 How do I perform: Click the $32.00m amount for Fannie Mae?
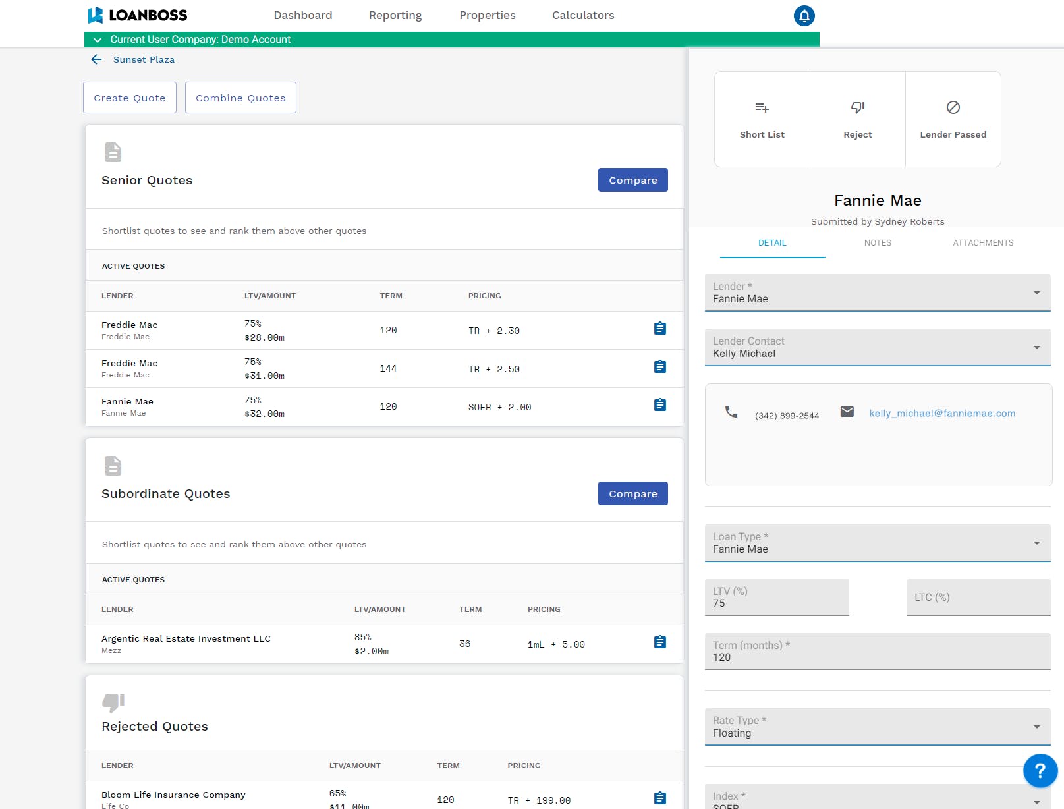264,414
